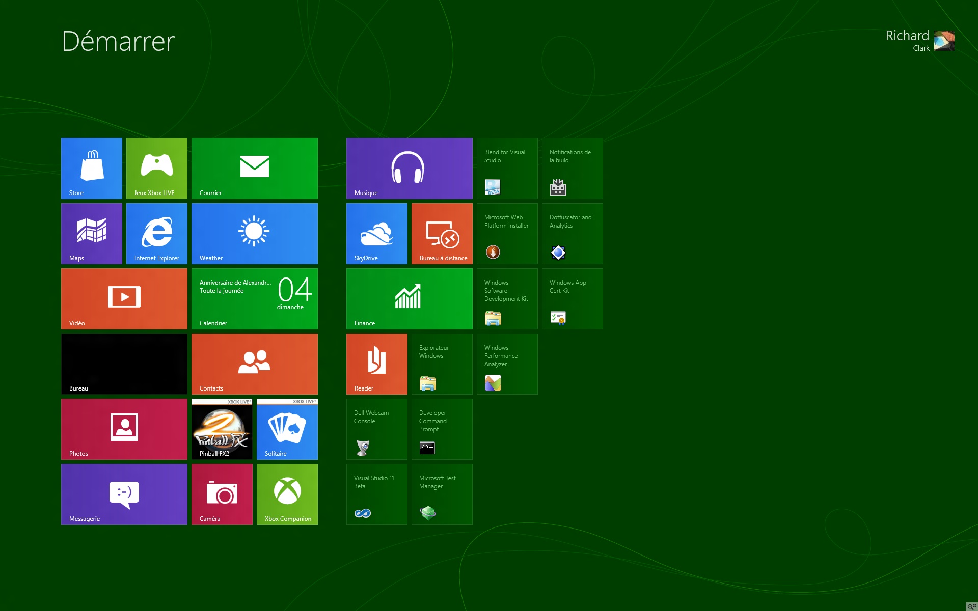The height and width of the screenshot is (611, 978).
Task: Open the SkyDrive tile
Action: click(x=377, y=234)
